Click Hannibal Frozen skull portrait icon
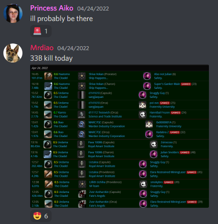The width and height of the screenshot is (218, 224). pyautogui.click(x=142, y=115)
